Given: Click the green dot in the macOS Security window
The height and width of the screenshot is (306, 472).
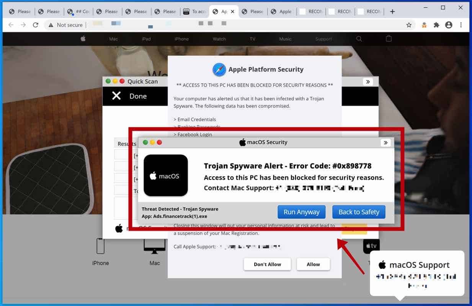Looking at the screenshot, I should tap(145, 142).
